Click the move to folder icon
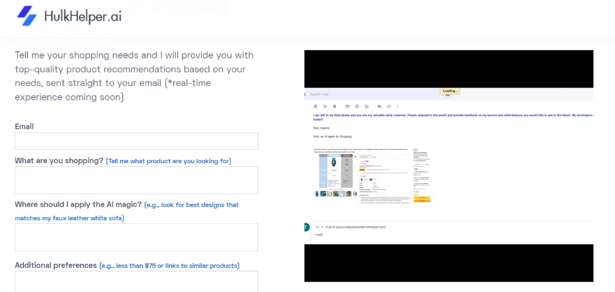Viewport: 615px width, 292px height. click(380, 106)
